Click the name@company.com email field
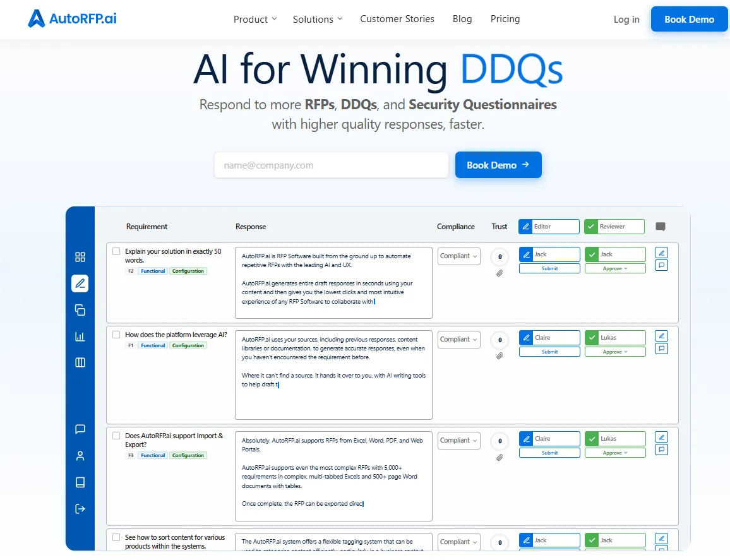 click(332, 165)
